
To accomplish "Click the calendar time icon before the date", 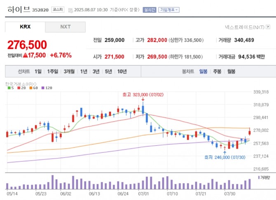I will 70,10.
